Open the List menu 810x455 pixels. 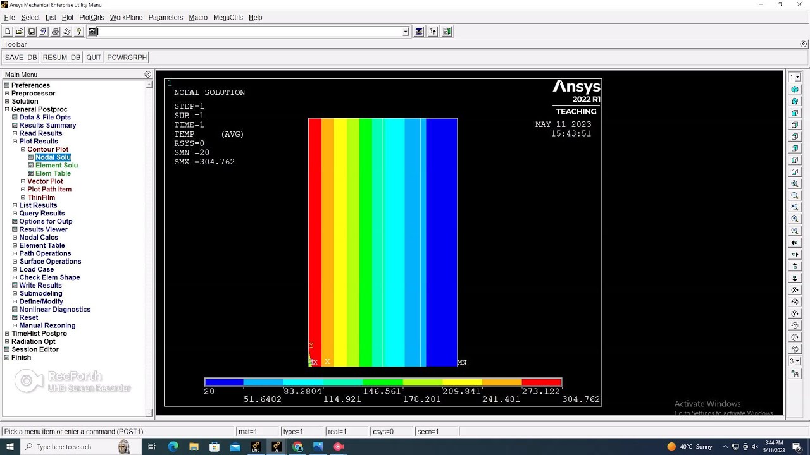51,18
